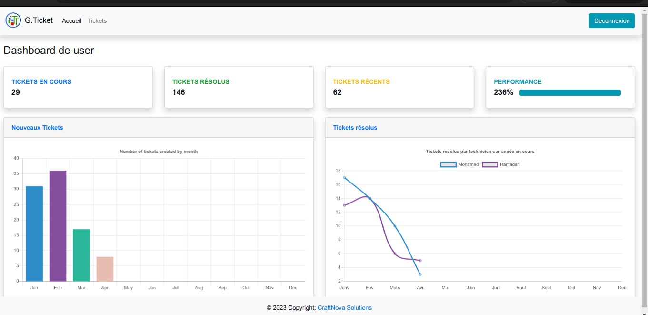Select the green March bar
Screen dimensions: 648x315
click(81, 255)
